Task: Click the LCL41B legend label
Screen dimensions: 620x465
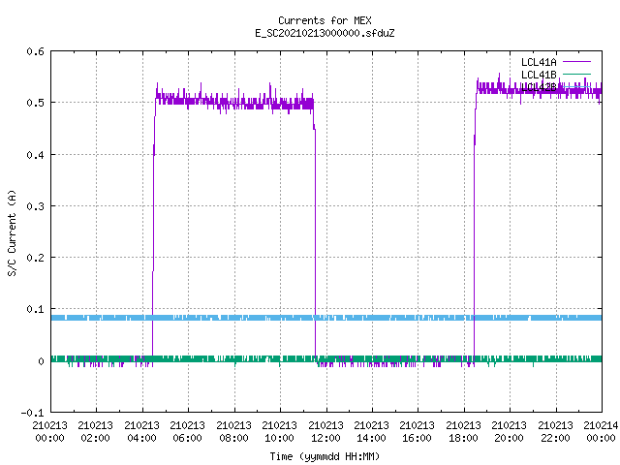Action: coord(539,75)
